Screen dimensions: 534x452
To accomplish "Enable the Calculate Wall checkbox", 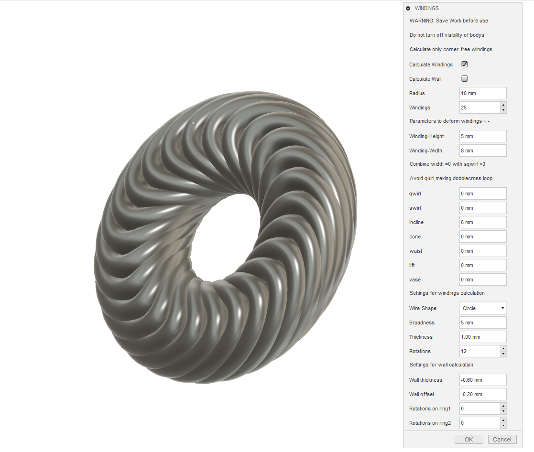I will click(465, 79).
